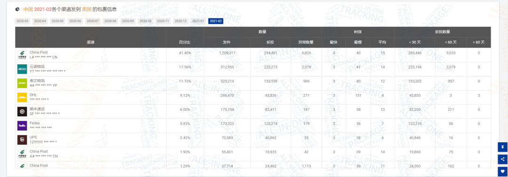Click the 2,079 under-60-days cell
Viewport: 508px width, 177px height.
click(x=451, y=67)
